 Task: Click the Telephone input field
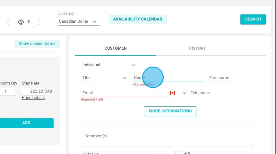pyautogui.click(x=222, y=93)
